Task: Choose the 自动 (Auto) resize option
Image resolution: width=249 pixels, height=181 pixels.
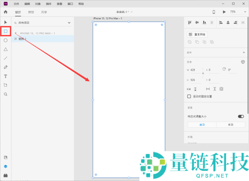Action: coord(202,125)
